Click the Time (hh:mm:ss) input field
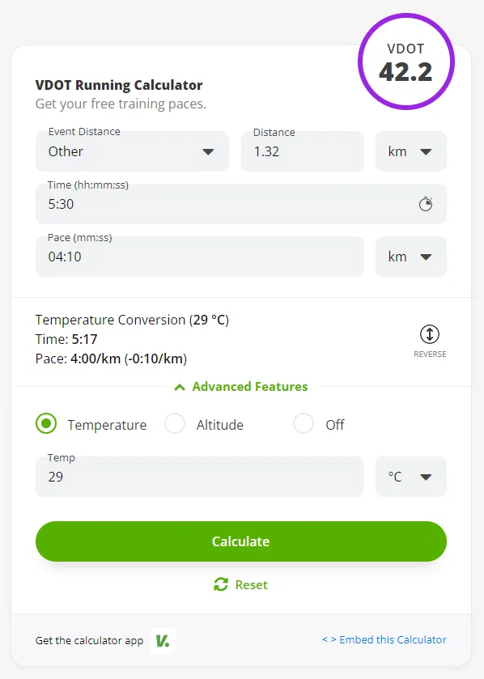This screenshot has height=679, width=484. click(x=241, y=204)
